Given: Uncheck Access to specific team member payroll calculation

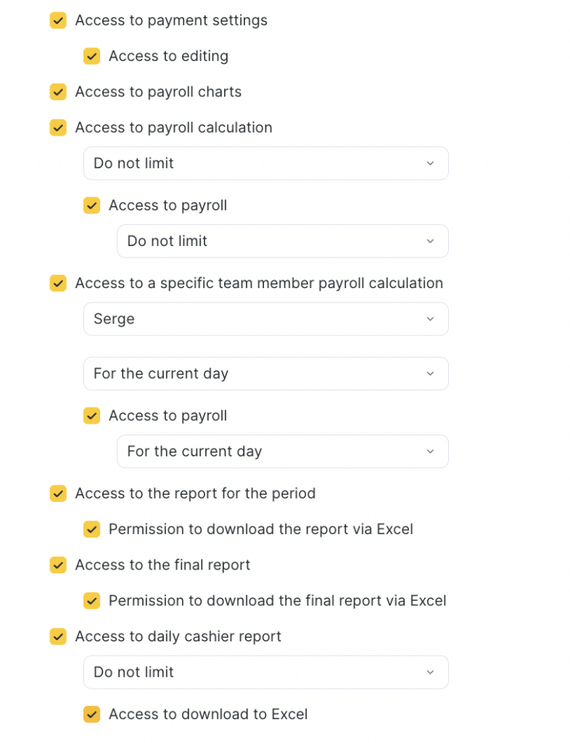Looking at the screenshot, I should pyautogui.click(x=58, y=284).
